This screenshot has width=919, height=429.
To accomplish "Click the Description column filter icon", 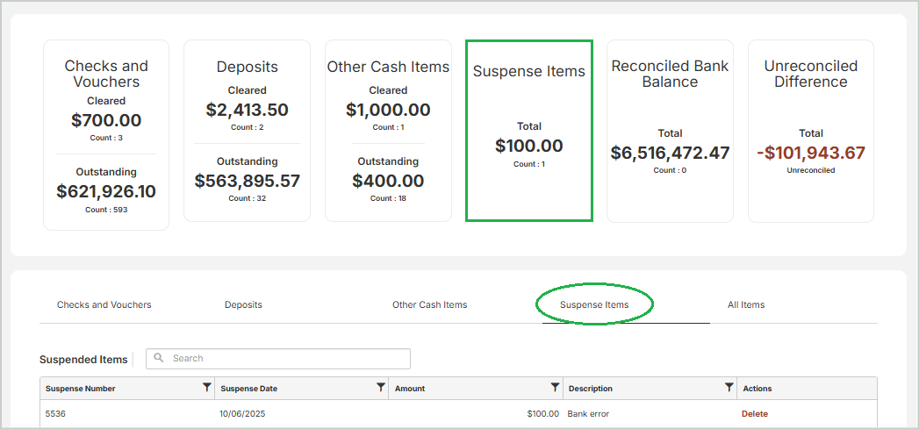I will click(729, 388).
